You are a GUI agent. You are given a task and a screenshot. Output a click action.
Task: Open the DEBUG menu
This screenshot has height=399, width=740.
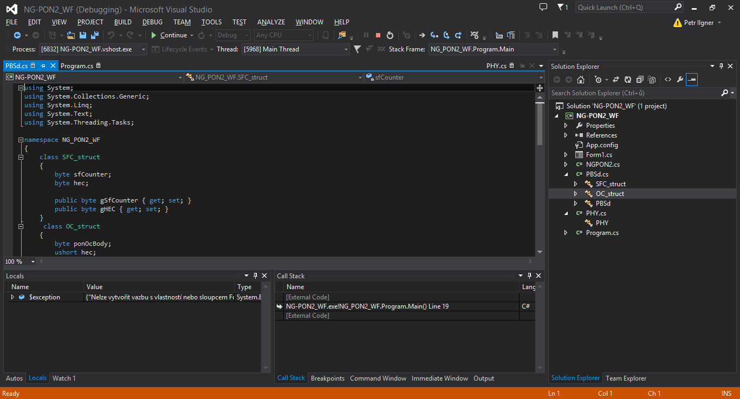[152, 22]
